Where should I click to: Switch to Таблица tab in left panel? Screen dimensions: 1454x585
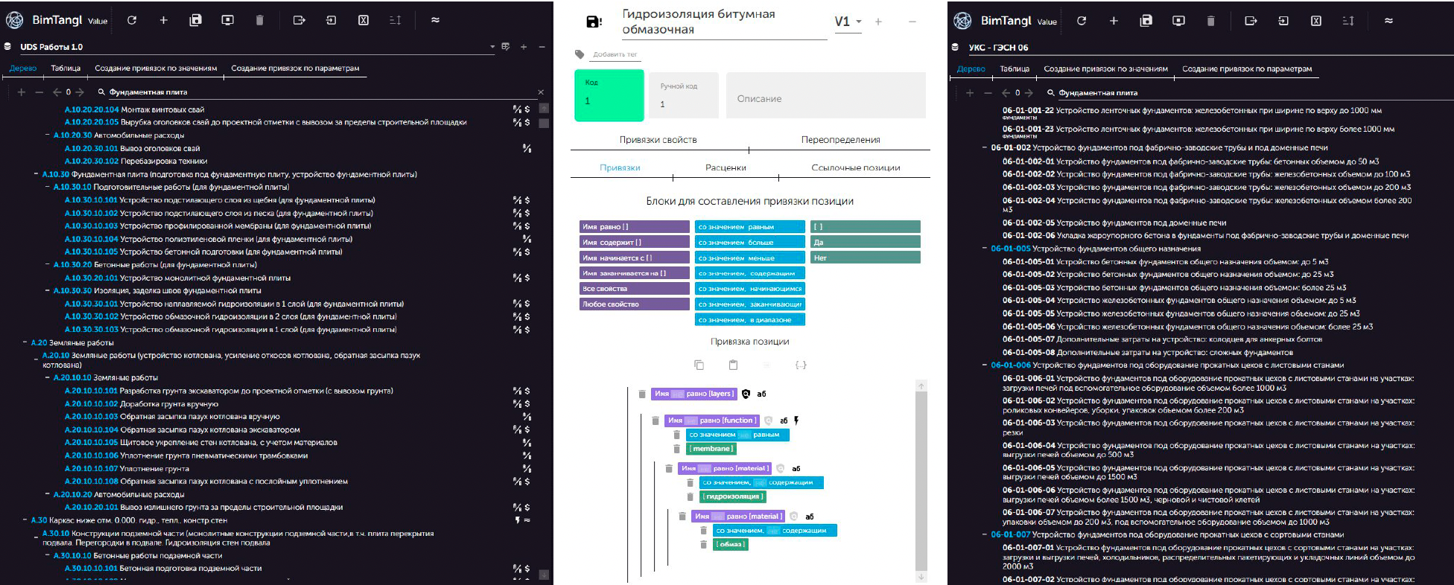66,68
